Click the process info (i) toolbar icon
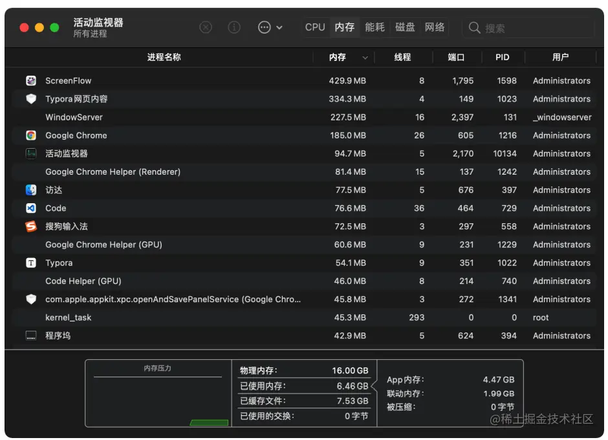Viewport: 608px width, 440px height. 233,27
